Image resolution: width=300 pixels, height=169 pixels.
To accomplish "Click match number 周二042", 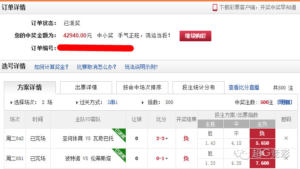I will click(x=15, y=138).
